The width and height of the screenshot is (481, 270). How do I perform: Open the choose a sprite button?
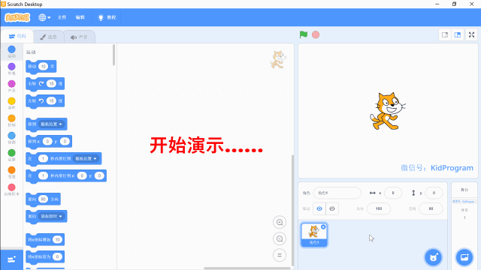pyautogui.click(x=433, y=257)
